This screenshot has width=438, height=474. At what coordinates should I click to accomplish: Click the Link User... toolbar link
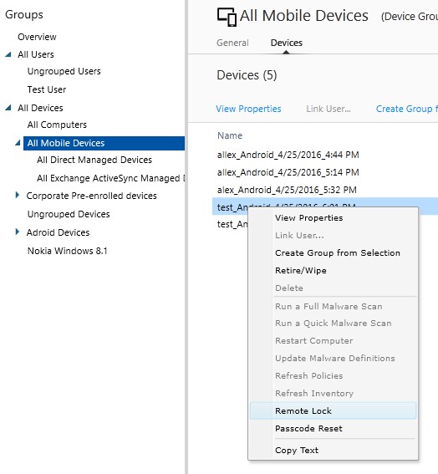[x=328, y=109]
